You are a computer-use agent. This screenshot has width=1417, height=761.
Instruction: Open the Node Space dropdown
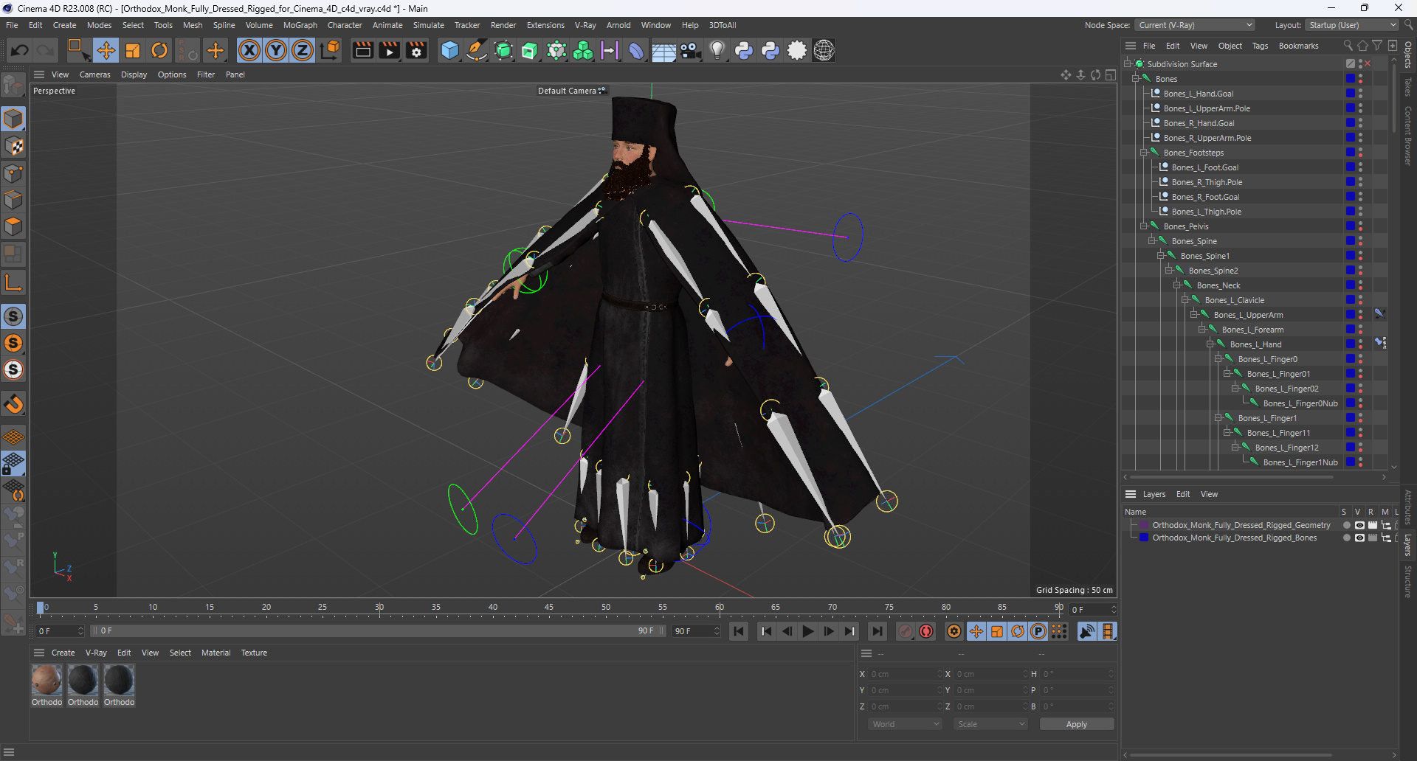click(1194, 25)
